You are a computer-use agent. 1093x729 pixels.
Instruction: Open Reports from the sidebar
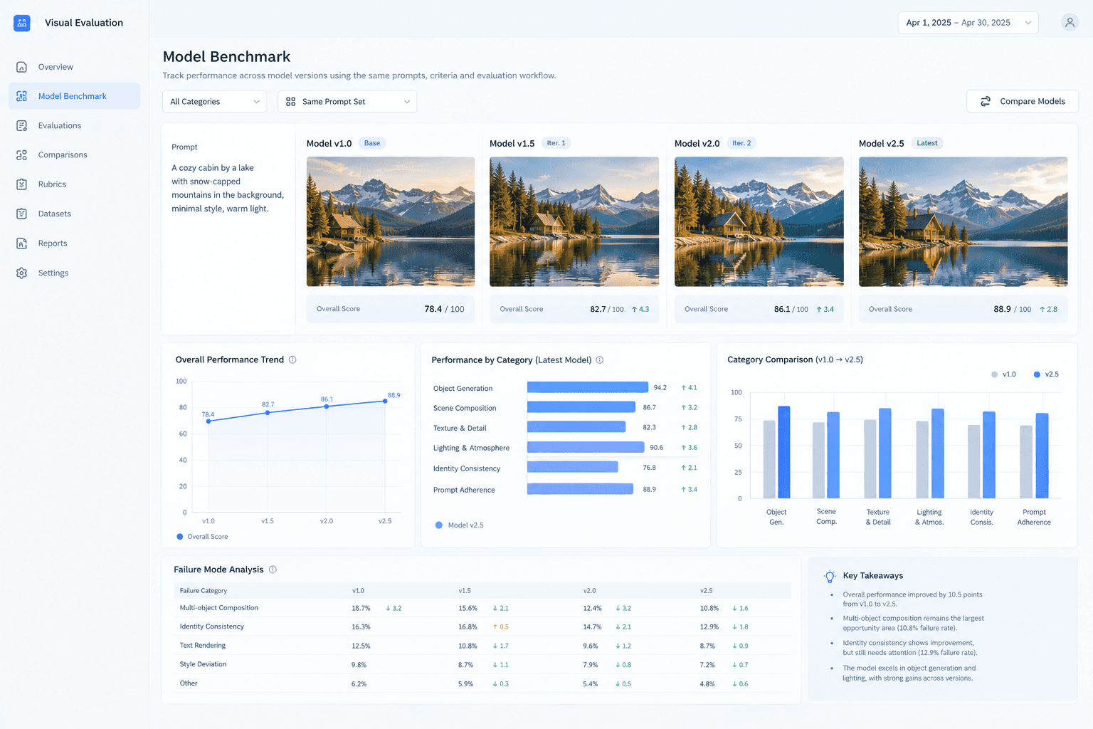tap(74, 243)
